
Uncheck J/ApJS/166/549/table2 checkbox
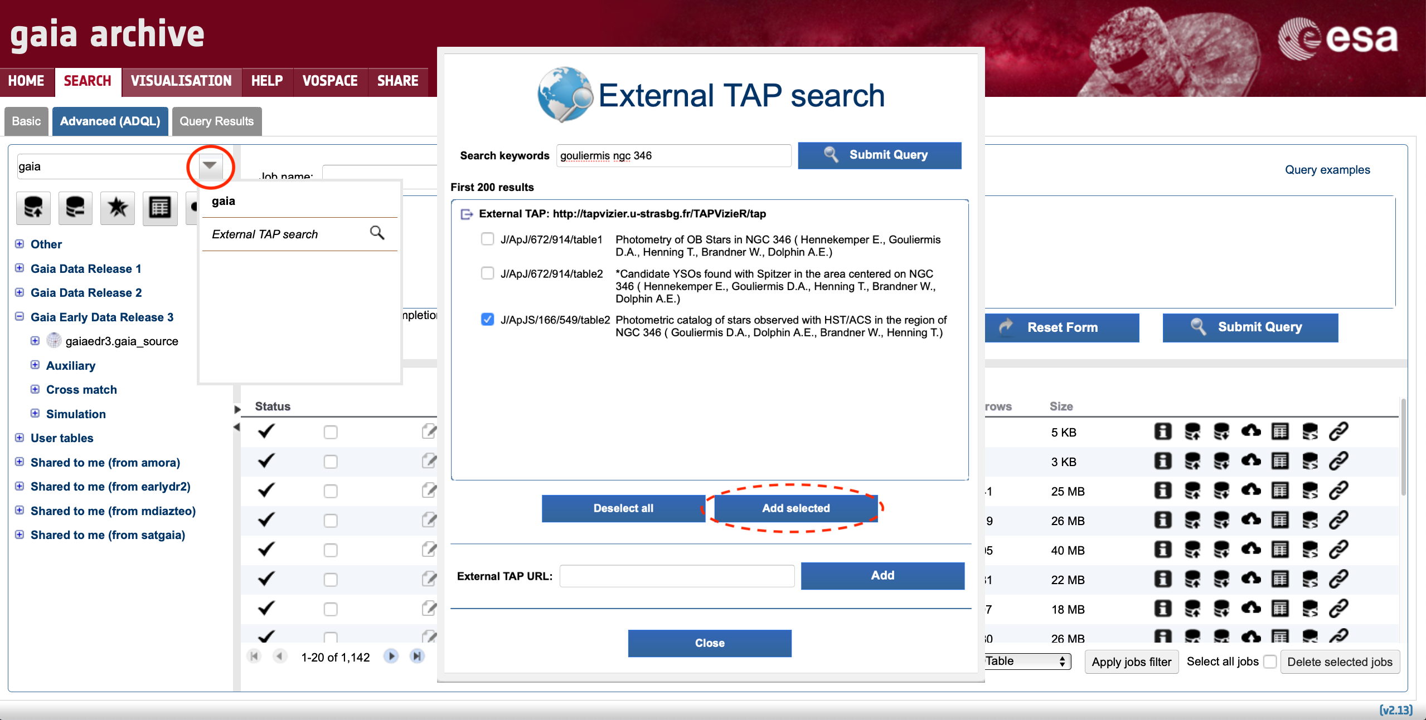click(488, 320)
